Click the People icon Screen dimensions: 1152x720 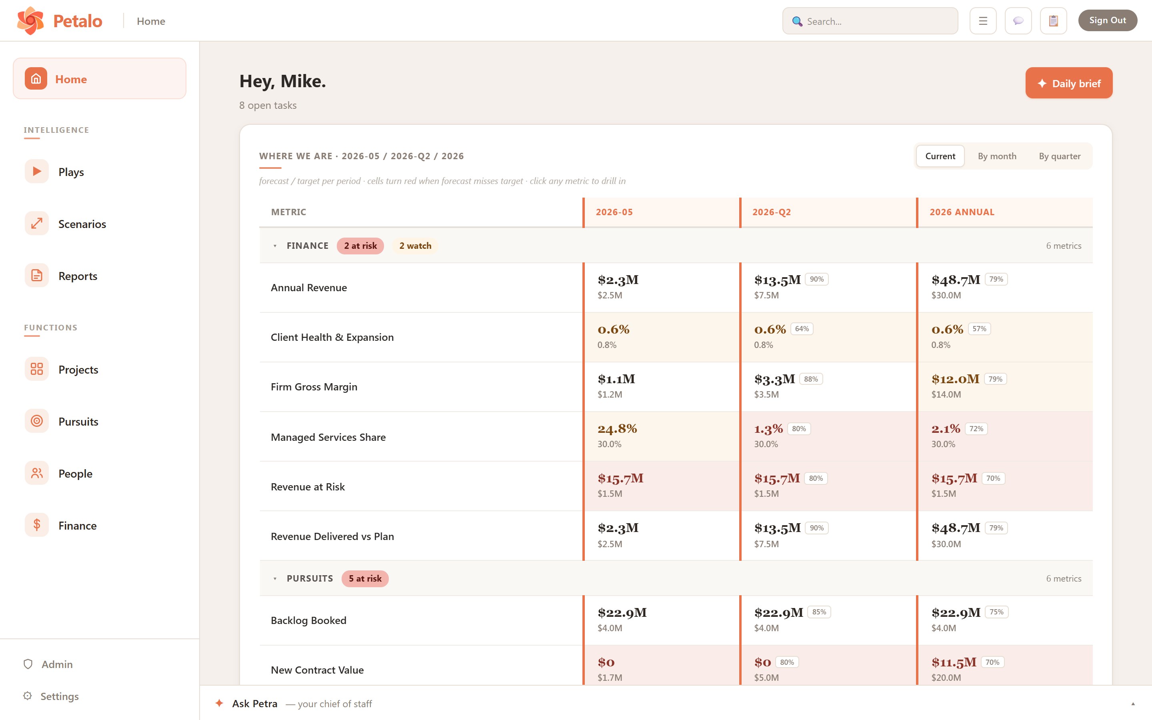[37, 473]
